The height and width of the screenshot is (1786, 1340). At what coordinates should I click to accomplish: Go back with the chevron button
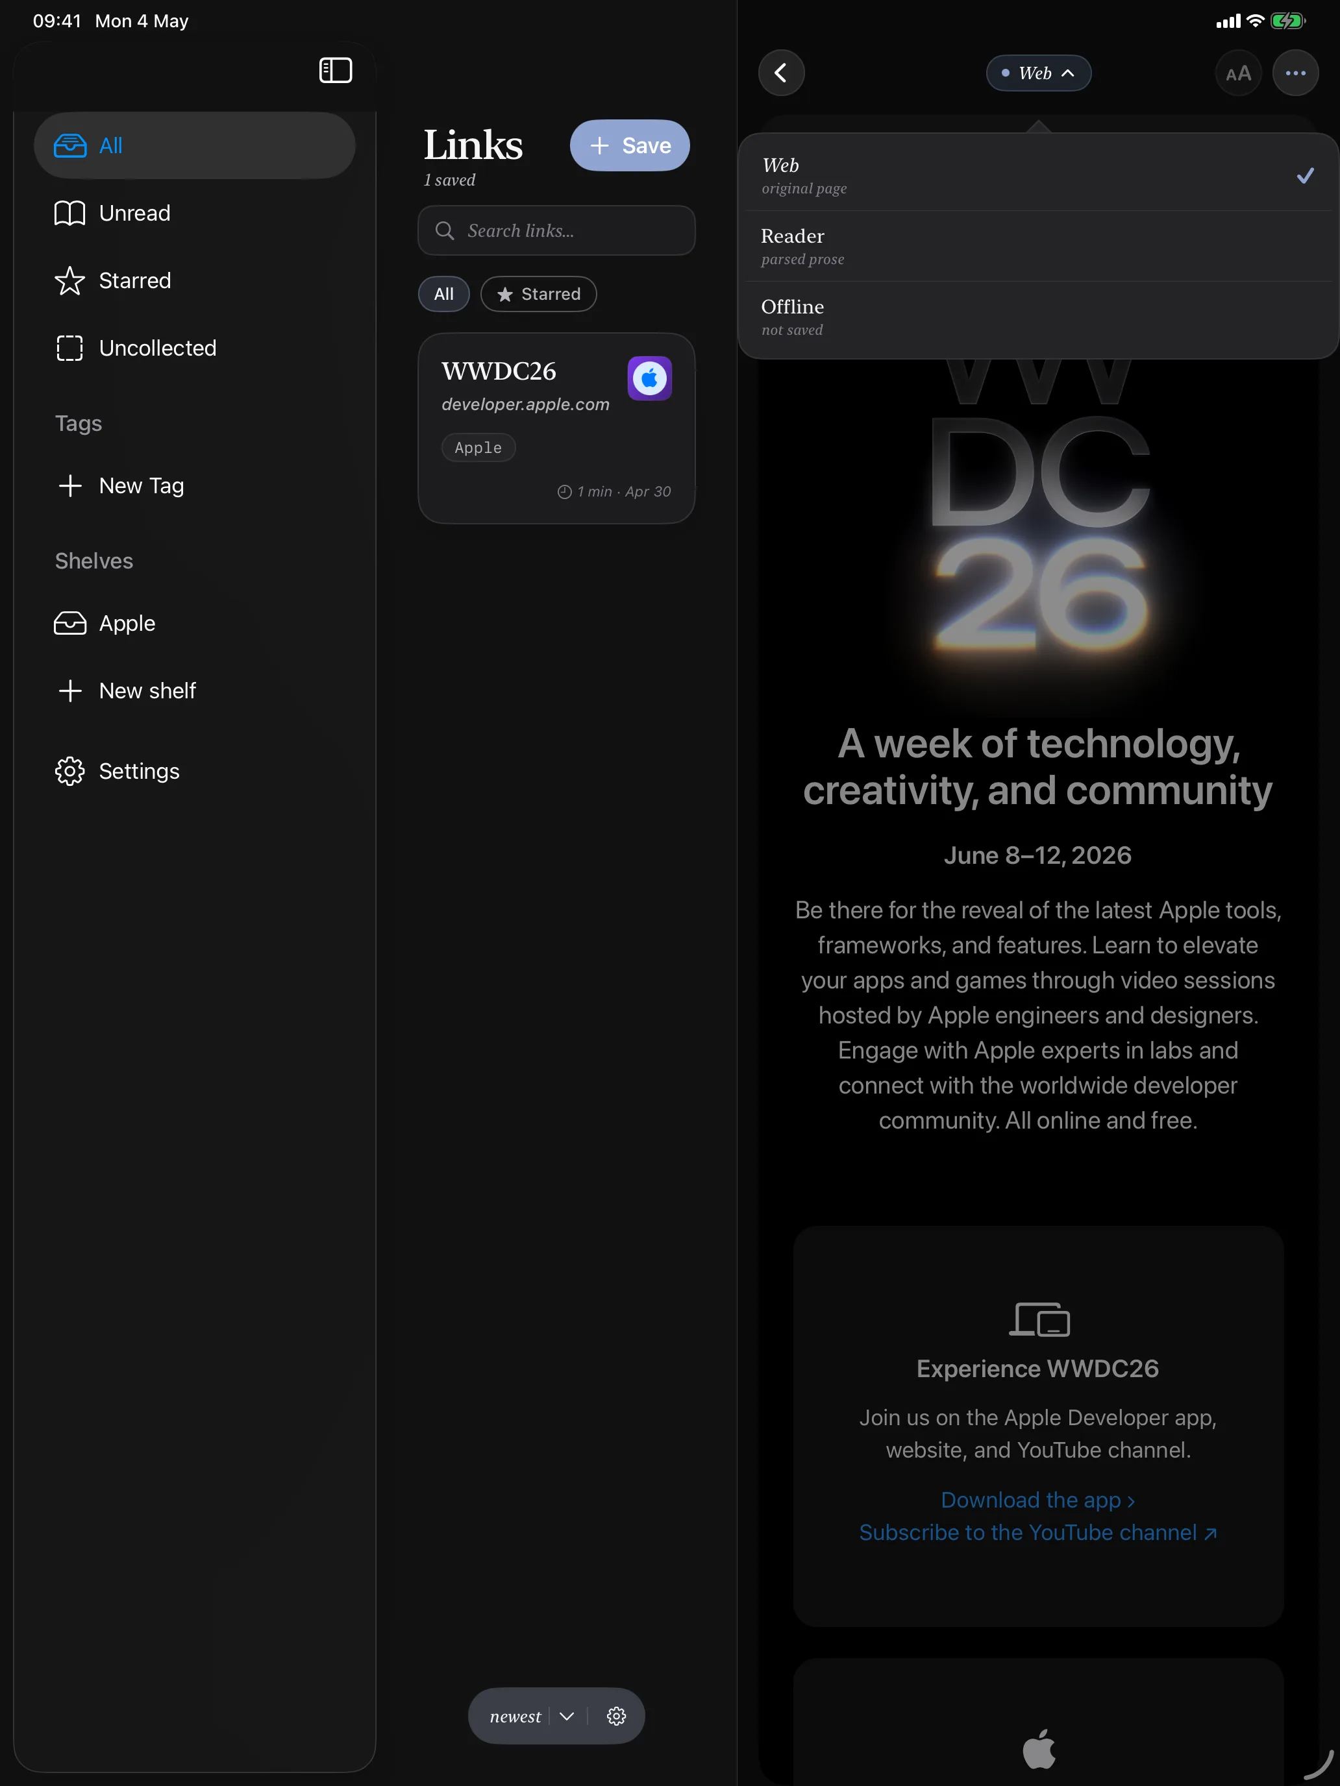pyautogui.click(x=781, y=73)
